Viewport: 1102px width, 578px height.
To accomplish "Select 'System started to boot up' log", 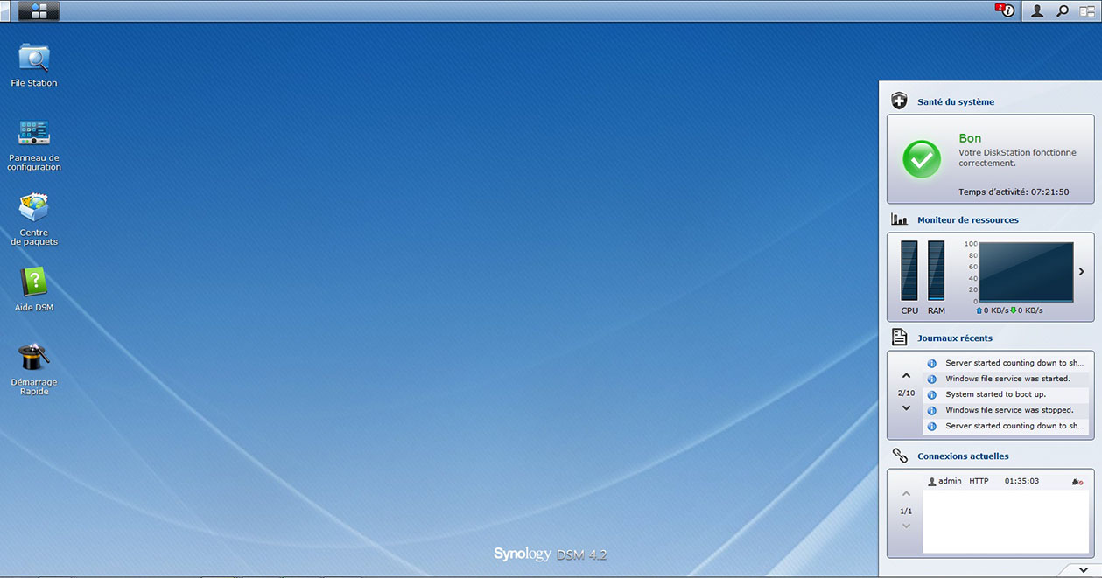I will (x=995, y=394).
